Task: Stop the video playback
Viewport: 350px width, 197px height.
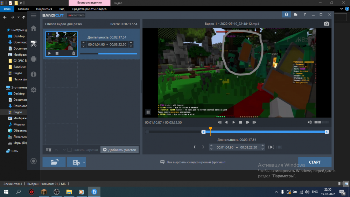Action: [x=240, y=122]
